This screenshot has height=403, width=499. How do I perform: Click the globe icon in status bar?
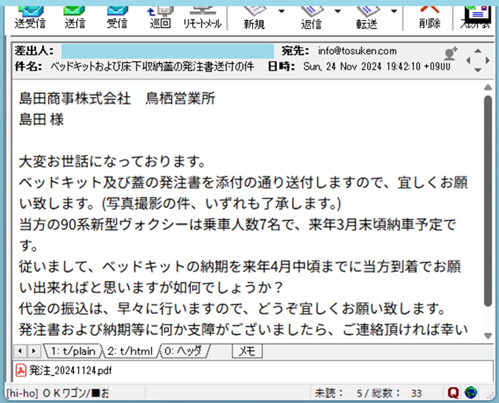tap(470, 393)
